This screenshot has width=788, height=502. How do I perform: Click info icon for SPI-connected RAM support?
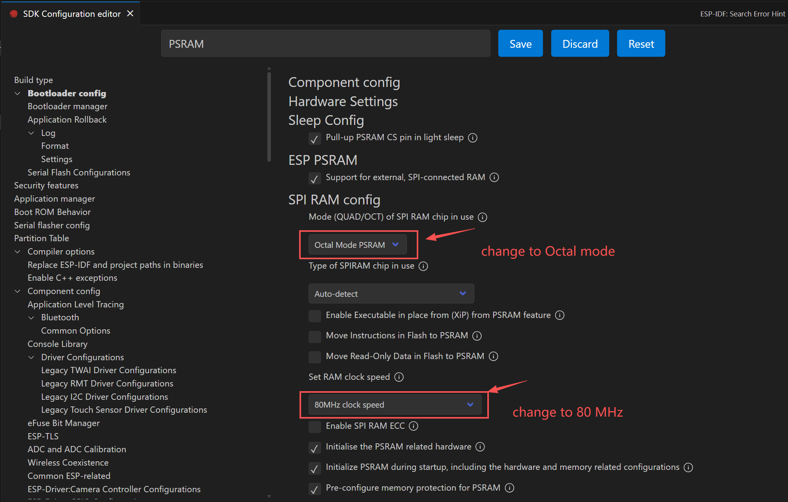pos(494,177)
